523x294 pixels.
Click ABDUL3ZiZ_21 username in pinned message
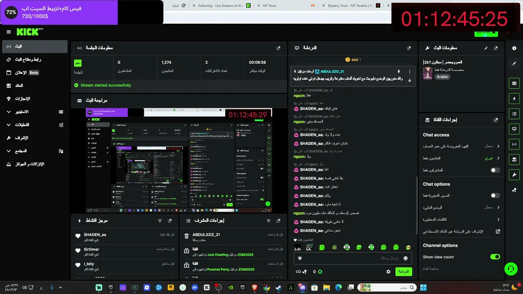pyautogui.click(x=332, y=71)
